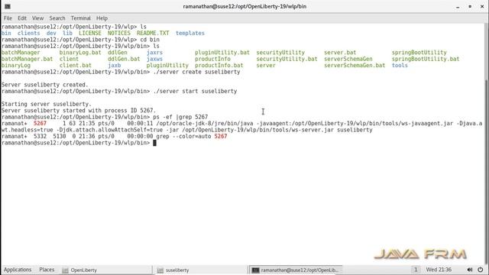This screenshot has height=275, width=489.
Task: Click 'securityUtility.bat' in listing
Action: pyautogui.click(x=287, y=59)
